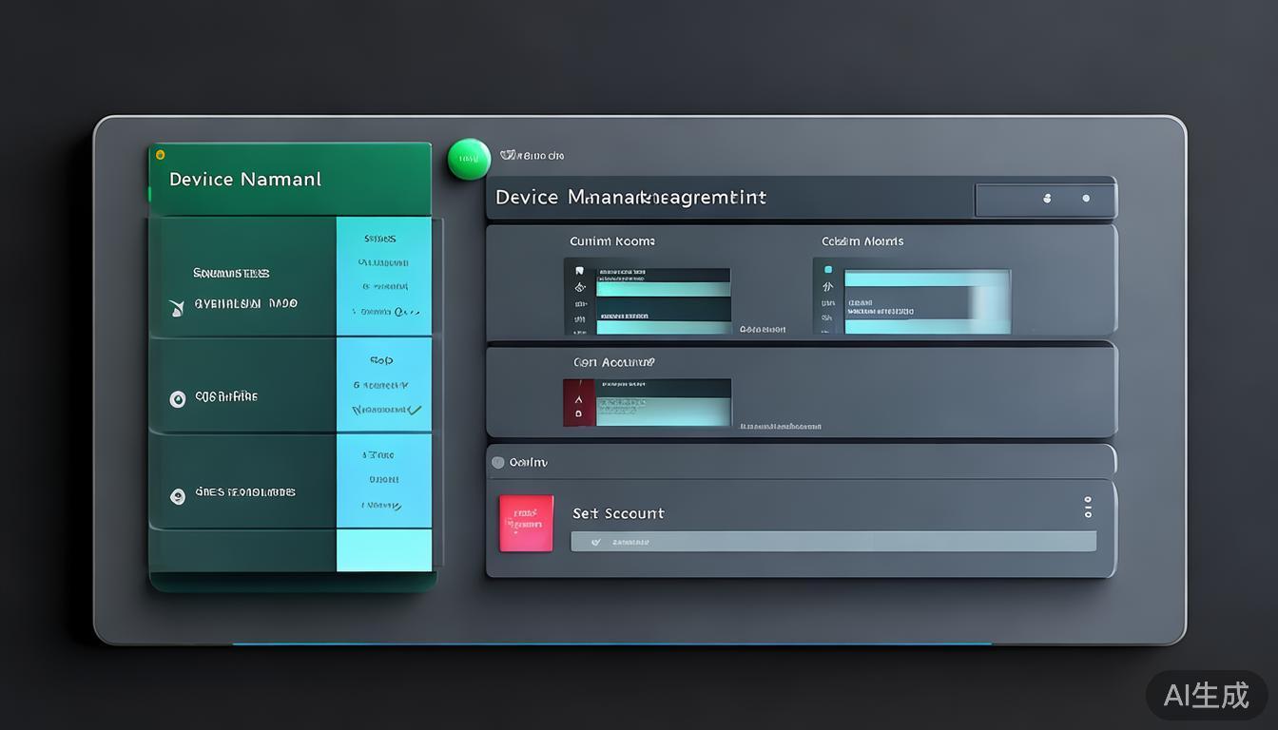Open the vertical dots menu beside Set Scount
The width and height of the screenshot is (1278, 730).
point(1088,507)
